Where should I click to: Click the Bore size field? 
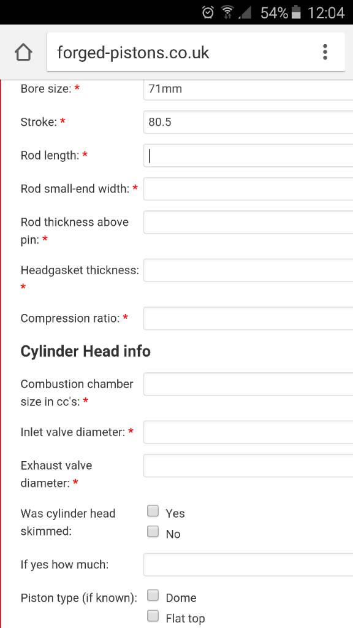pyautogui.click(x=248, y=89)
